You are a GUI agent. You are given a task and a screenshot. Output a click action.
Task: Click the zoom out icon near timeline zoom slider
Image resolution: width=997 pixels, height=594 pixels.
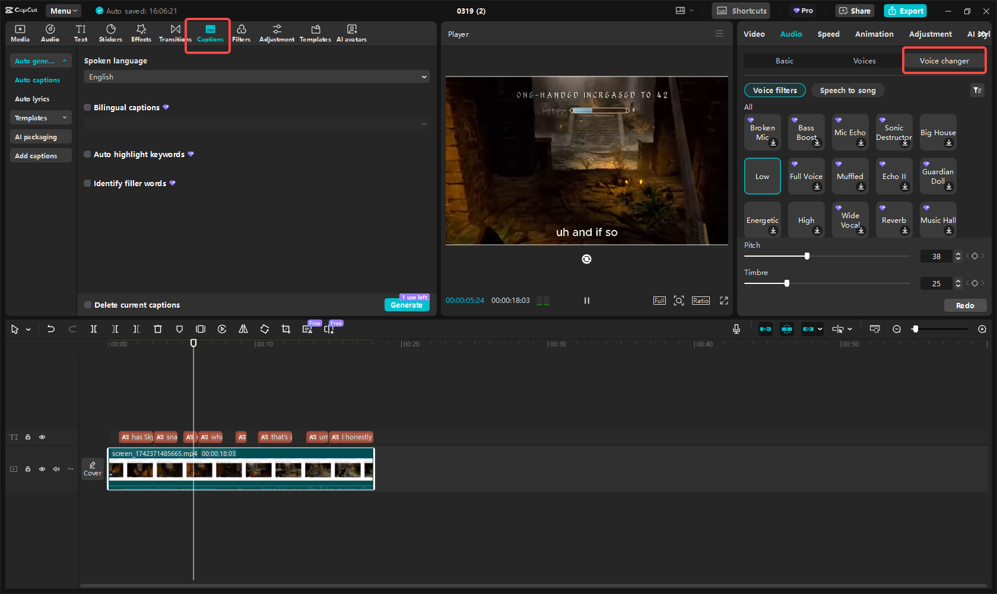tap(897, 329)
